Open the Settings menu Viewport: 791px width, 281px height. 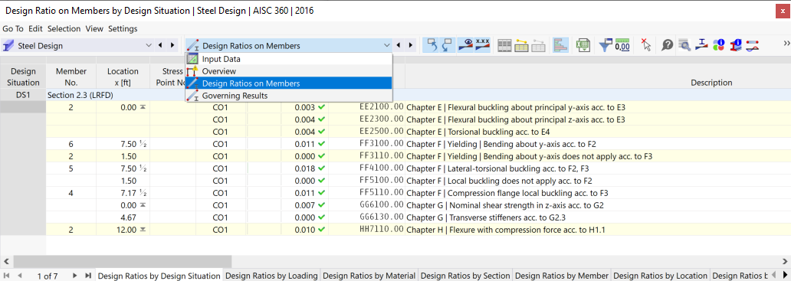pyautogui.click(x=123, y=28)
